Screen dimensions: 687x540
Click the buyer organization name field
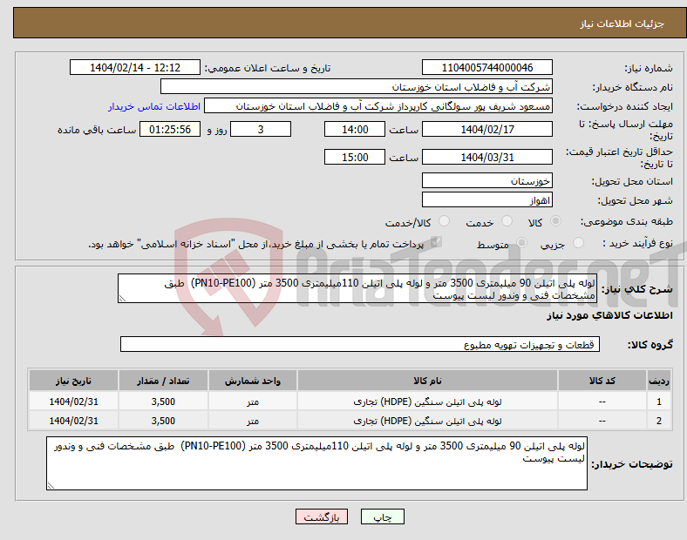pyautogui.click(x=357, y=86)
